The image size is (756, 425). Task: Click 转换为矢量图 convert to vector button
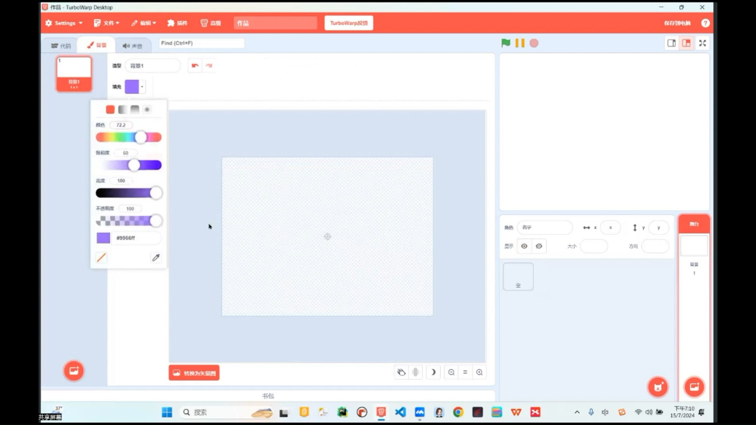click(194, 373)
